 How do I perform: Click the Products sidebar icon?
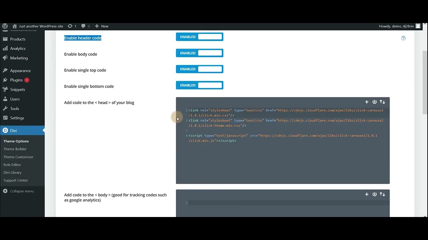pyautogui.click(x=5, y=39)
